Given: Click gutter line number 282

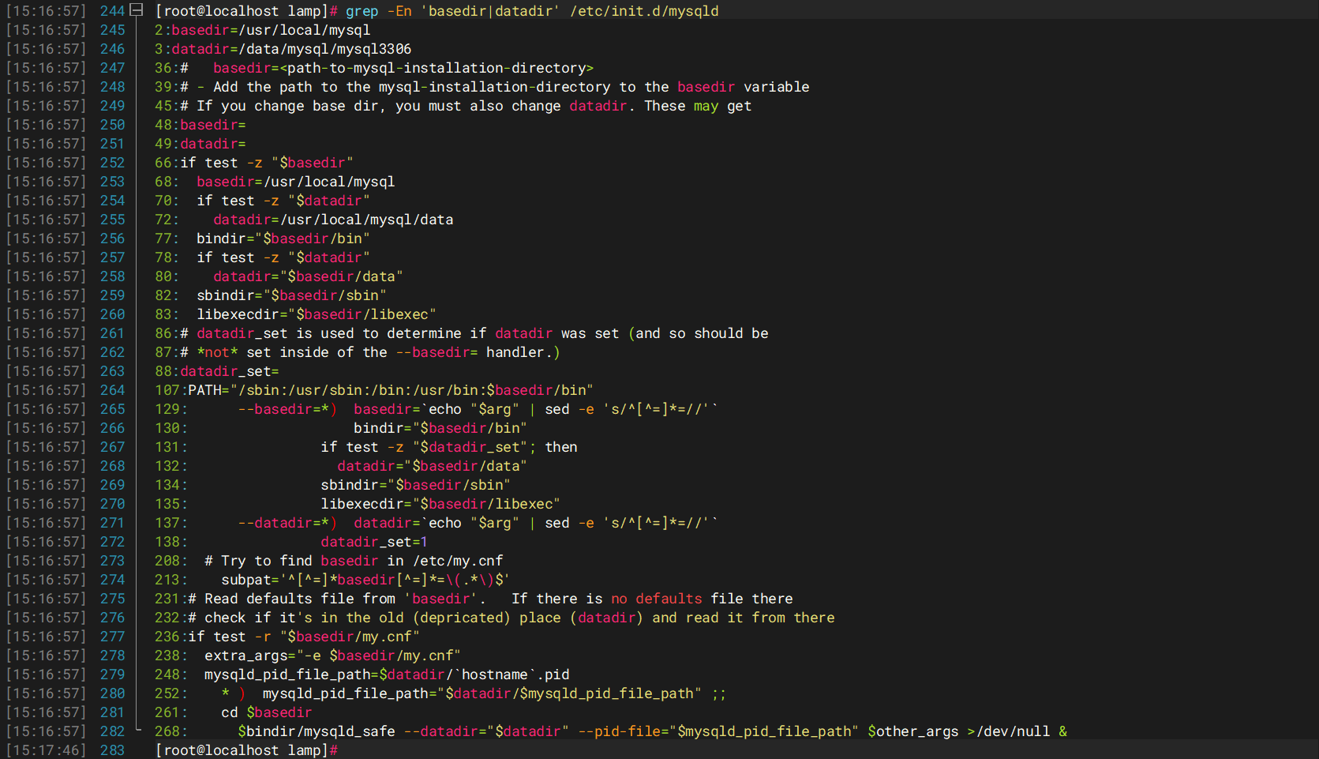Looking at the screenshot, I should [x=112, y=731].
